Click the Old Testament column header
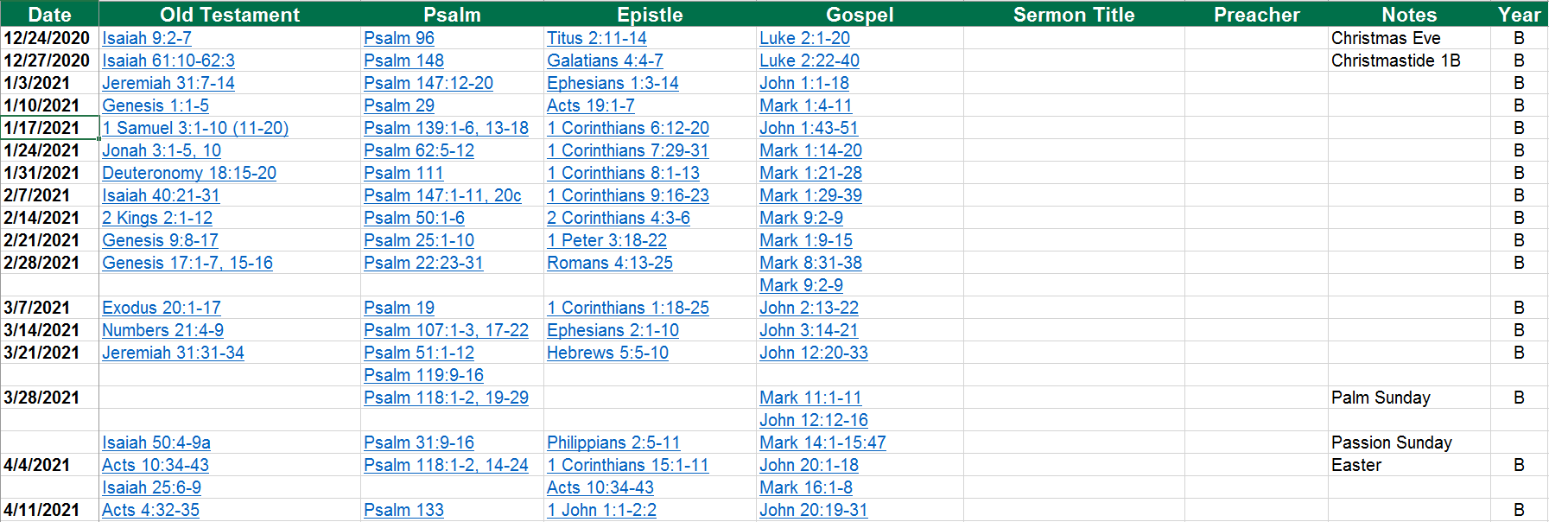 click(230, 14)
